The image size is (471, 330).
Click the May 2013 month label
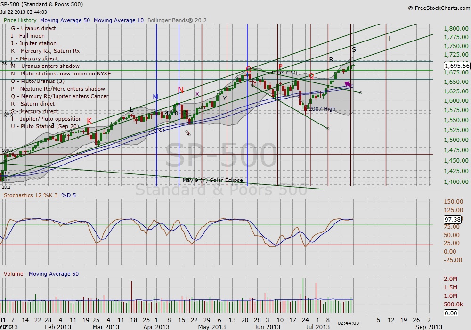point(212,327)
